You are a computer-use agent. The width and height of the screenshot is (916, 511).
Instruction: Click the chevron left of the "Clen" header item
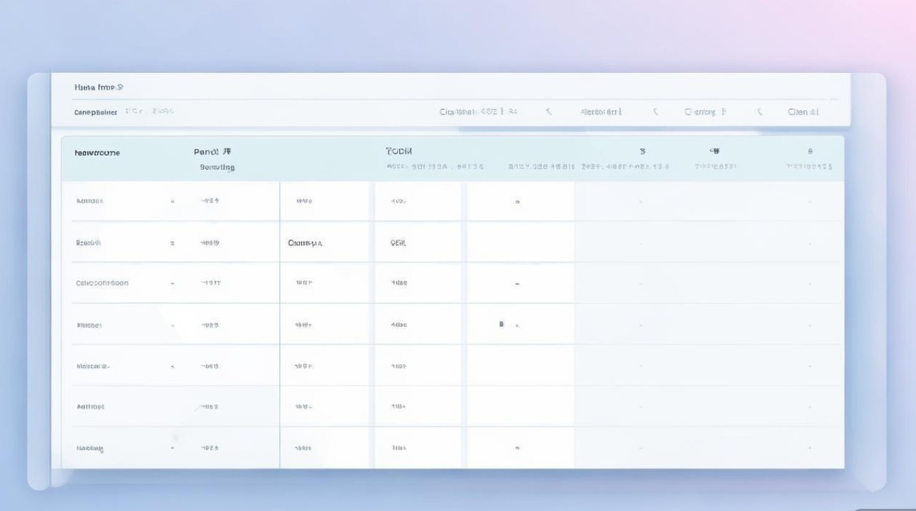[x=759, y=112]
